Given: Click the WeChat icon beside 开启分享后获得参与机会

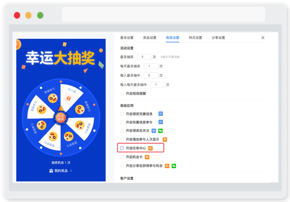Looking at the screenshot, I should click(x=174, y=166).
